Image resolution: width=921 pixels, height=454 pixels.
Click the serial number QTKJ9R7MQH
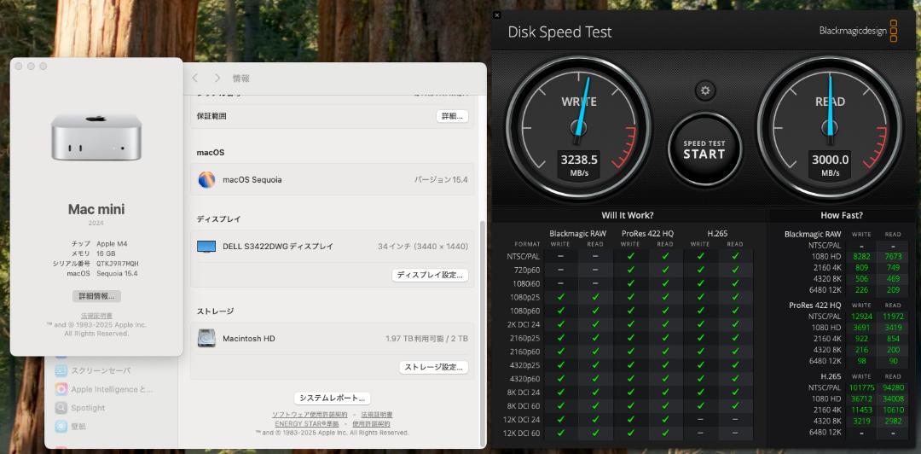point(118,264)
